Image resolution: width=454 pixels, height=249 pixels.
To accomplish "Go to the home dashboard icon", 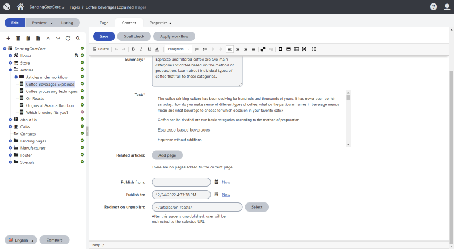I will [x=20, y=7].
